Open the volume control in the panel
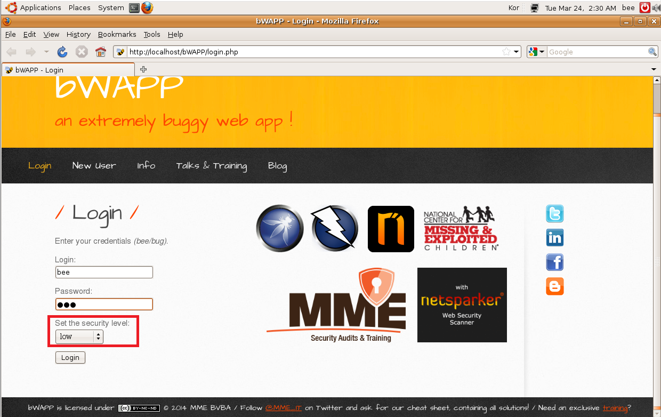Viewport: 661px width, 417px height. tap(656, 7)
